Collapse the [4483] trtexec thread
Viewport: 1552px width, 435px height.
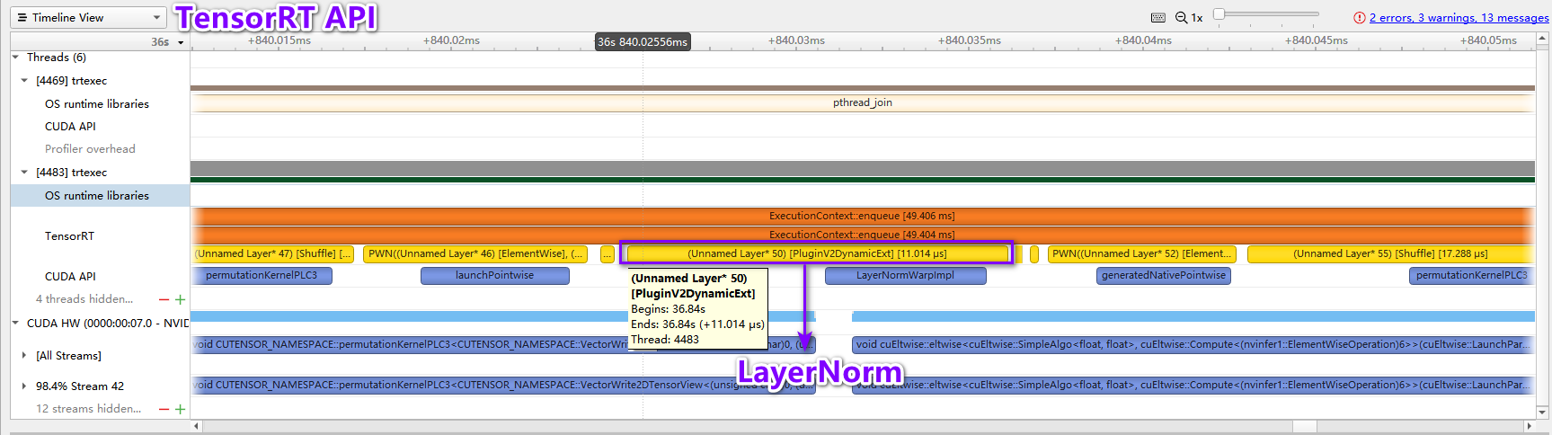click(x=24, y=173)
